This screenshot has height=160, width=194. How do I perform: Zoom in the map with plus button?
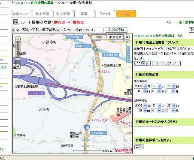[x=18, y=66]
